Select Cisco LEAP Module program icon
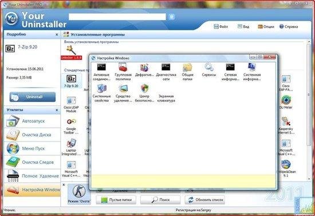The image size is (315, 216). [x=71, y=104]
